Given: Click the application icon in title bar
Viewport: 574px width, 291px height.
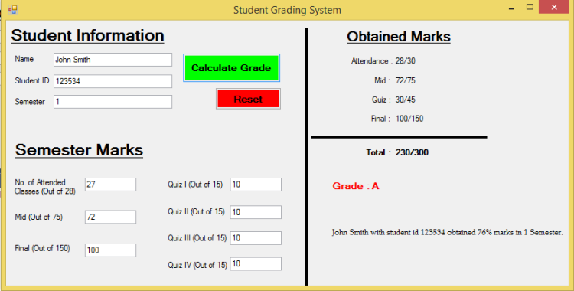Looking at the screenshot, I should pos(13,9).
